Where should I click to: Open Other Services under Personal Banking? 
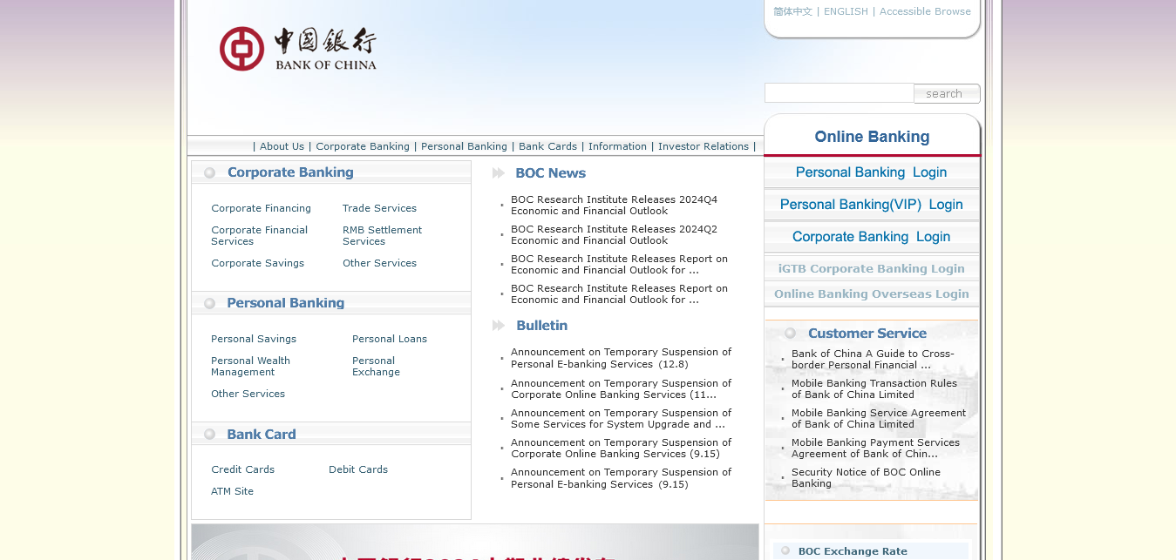[x=248, y=394]
